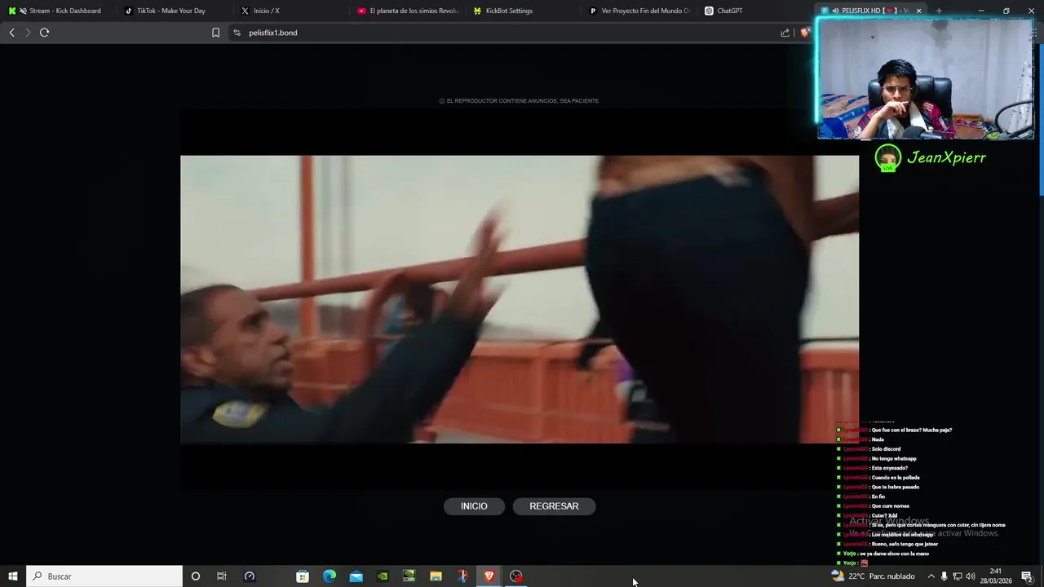
Task: Open the NVIDIA app on the taskbar
Action: point(383,576)
